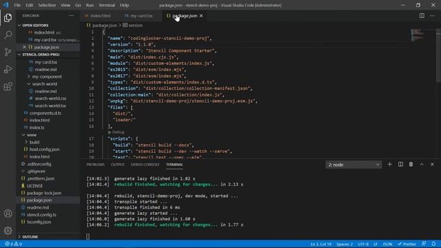The image size is (441, 248).
Task: Change encoding via UTF-8 status item
Action: click(x=363, y=244)
